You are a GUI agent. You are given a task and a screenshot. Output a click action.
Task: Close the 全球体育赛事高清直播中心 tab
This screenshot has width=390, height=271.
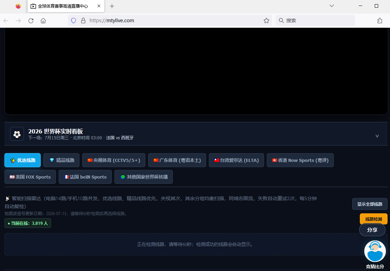99,6
